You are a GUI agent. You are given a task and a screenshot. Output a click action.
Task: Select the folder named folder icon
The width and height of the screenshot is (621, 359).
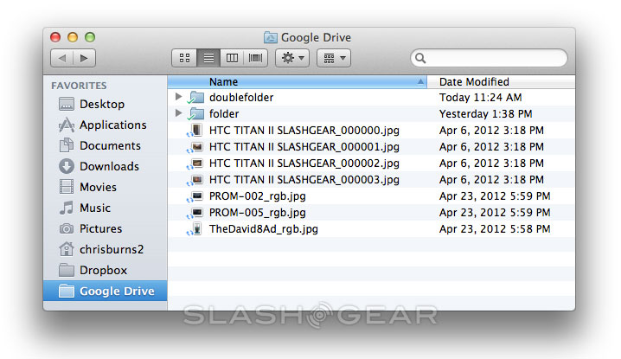196,113
